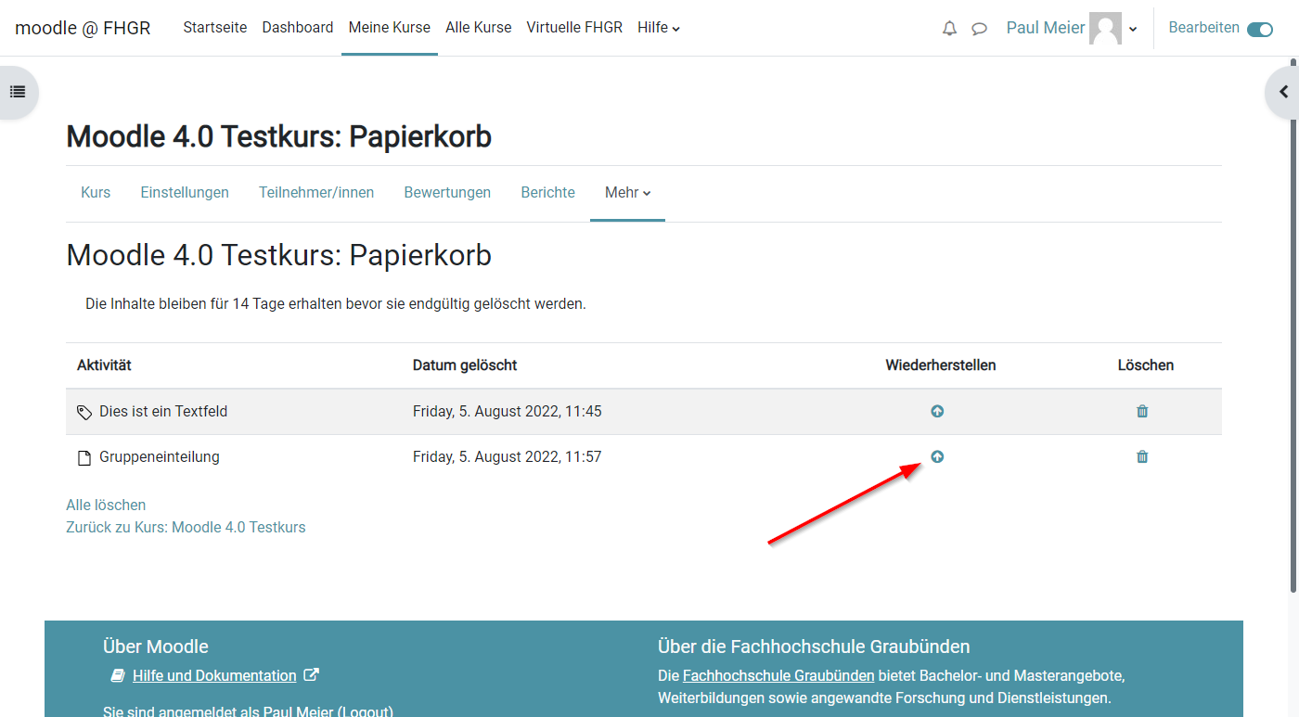Viewport: 1299px width, 717px height.
Task: Click the 'Datum gelöscht' column header
Action: (x=465, y=365)
